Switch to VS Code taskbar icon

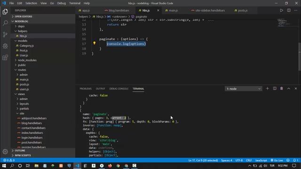(x=77, y=166)
